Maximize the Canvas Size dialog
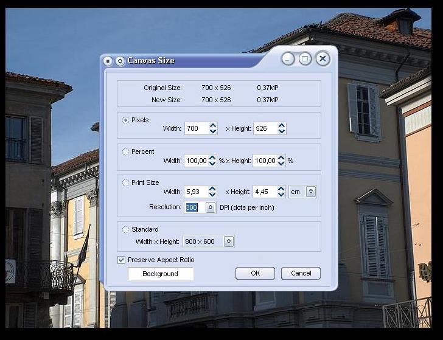Image resolution: width=443 pixels, height=340 pixels. 305,59
